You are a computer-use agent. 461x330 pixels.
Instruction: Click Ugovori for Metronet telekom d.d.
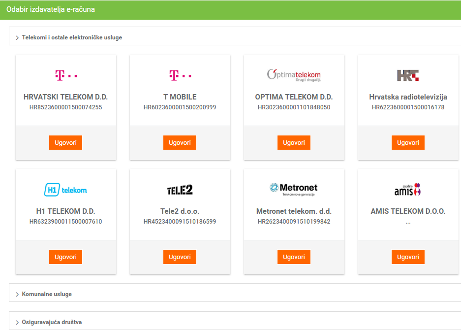294,257
